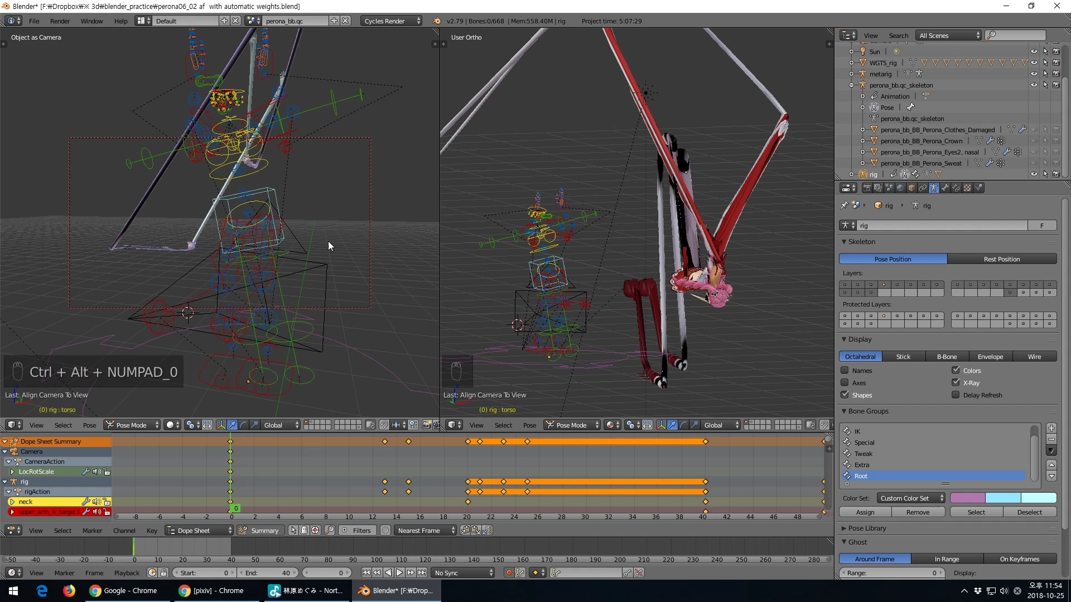Expand the Pose Library panel

[x=844, y=528]
